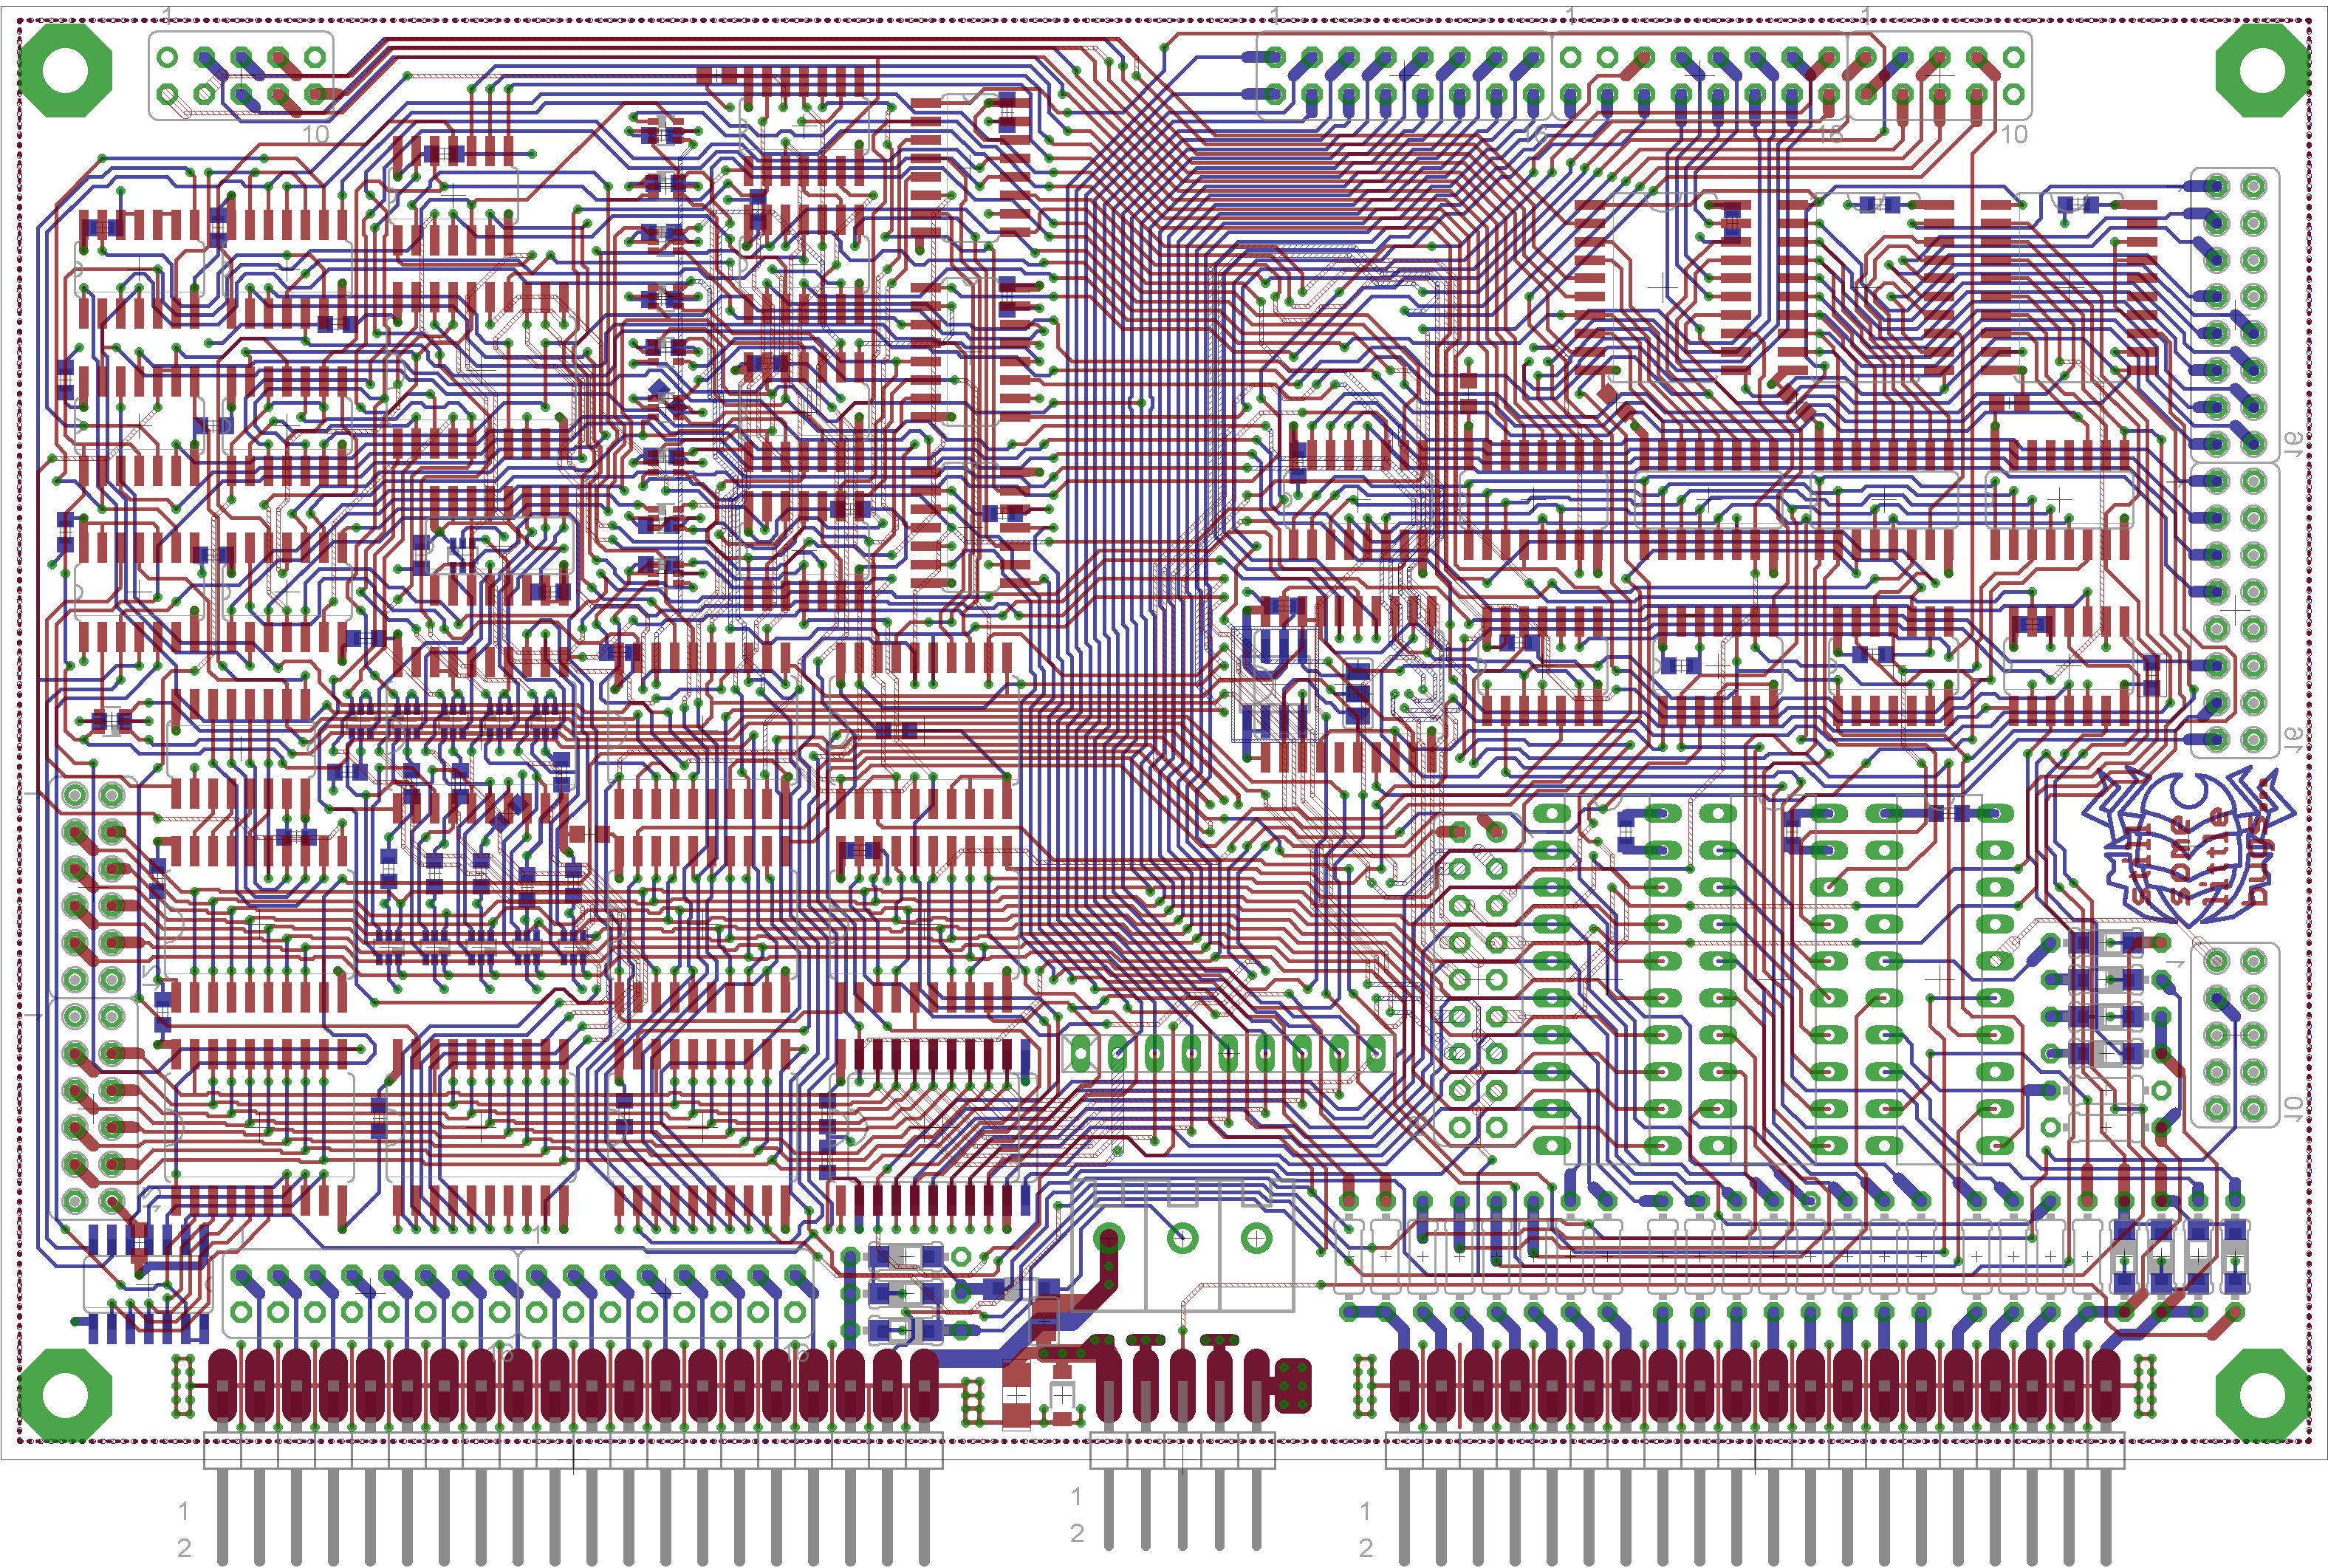Viewport: 2328px width, 1568px height.
Task: Select the top-left ten-pin header outline
Action: 241,76
